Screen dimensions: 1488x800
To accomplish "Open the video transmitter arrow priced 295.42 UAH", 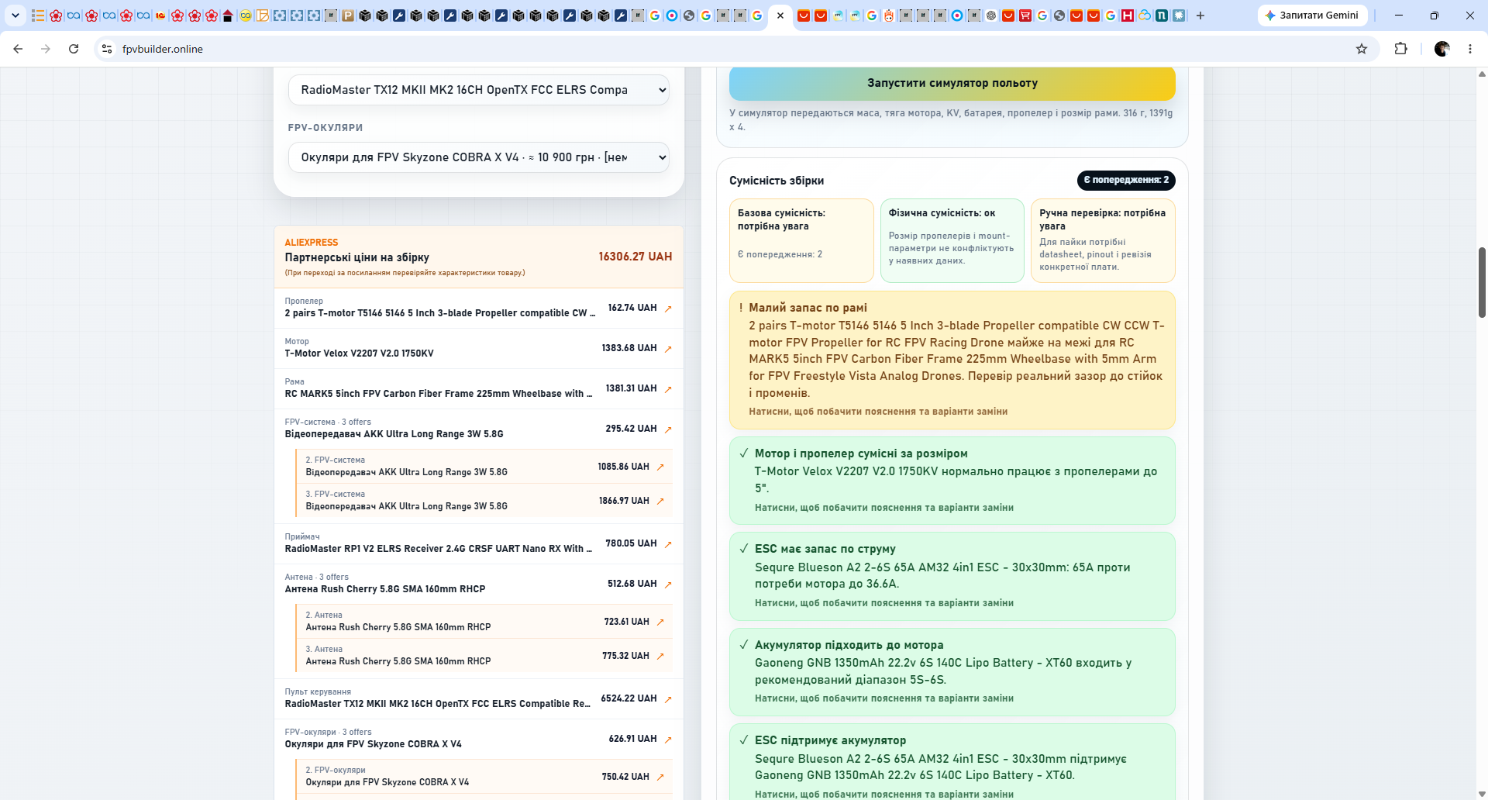I will pos(668,429).
